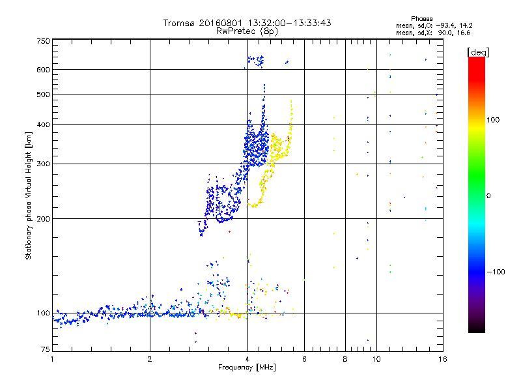The height and width of the screenshot is (391, 521).
Task: Click colorbar tick label "100"
Action: 493,120
